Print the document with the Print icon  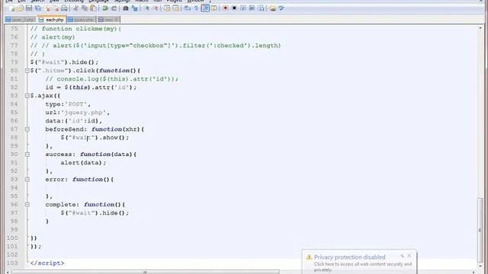(64, 8)
